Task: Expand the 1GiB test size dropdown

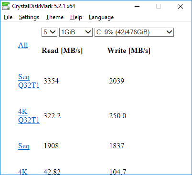Action: [x=76, y=32]
